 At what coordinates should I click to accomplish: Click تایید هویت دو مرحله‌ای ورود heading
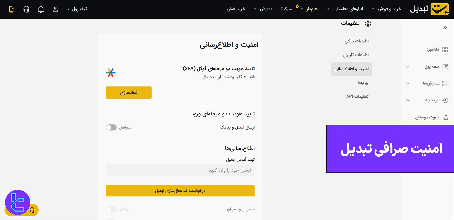click(x=223, y=114)
